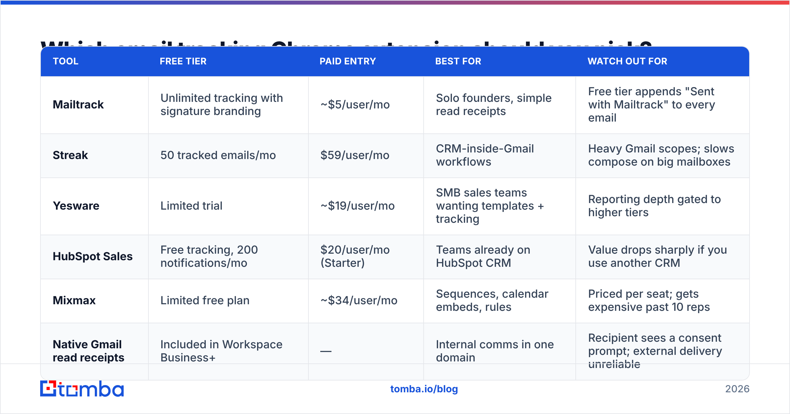Click the '~$5/user/mo' price
Screen dimensions: 790x414
(355, 104)
